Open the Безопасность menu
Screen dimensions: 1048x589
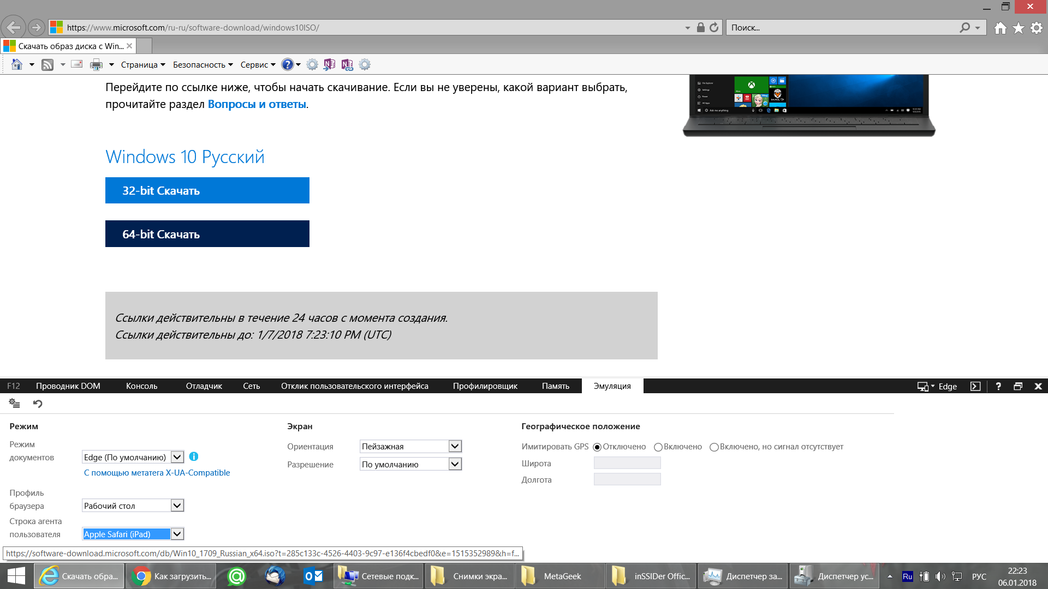click(203, 65)
